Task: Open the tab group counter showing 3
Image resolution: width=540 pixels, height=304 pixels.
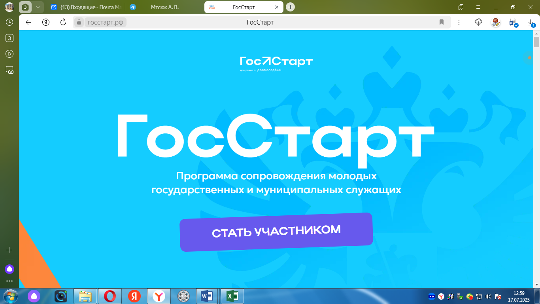Action: [25, 7]
